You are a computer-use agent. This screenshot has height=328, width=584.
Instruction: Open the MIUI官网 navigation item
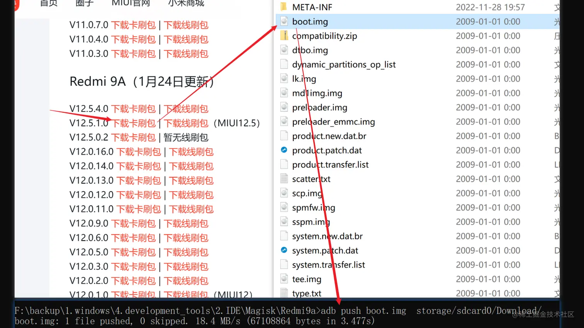point(131,3)
